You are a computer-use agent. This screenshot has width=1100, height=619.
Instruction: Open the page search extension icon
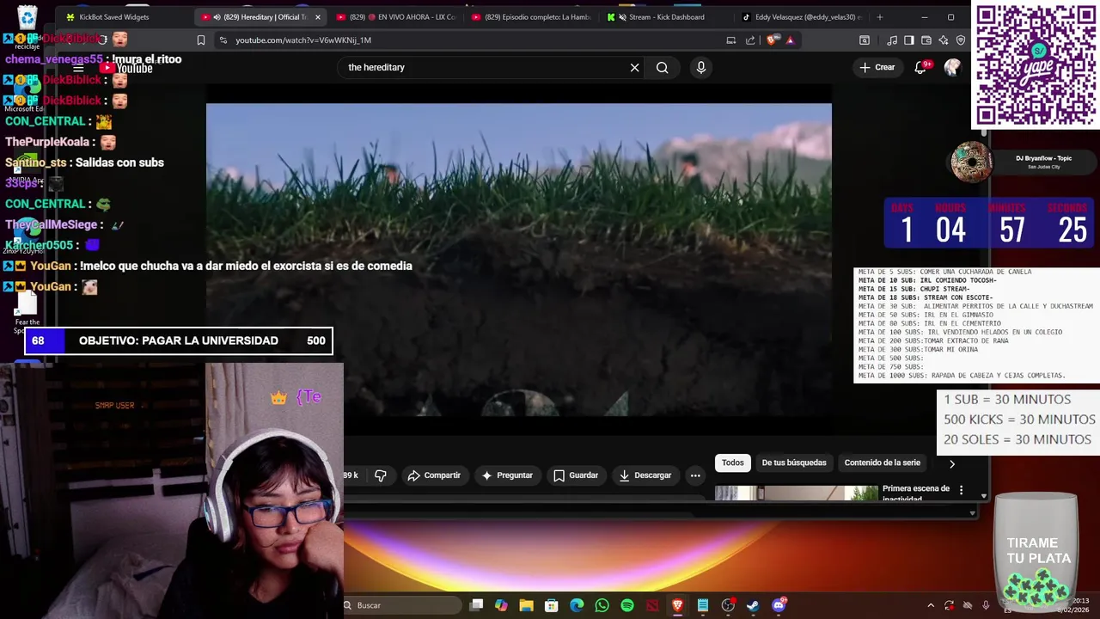(865, 40)
